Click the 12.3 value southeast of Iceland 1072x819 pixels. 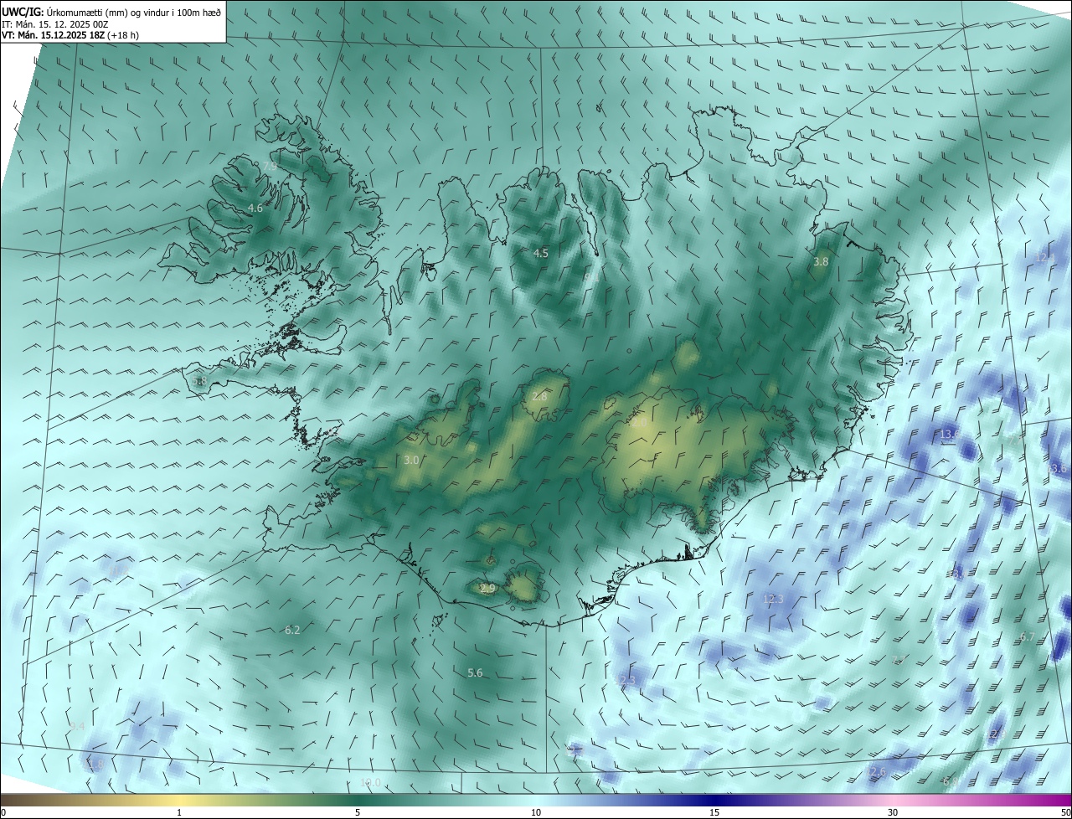tap(773, 599)
